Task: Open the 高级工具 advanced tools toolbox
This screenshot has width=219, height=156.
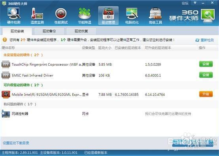Action: click(155, 16)
